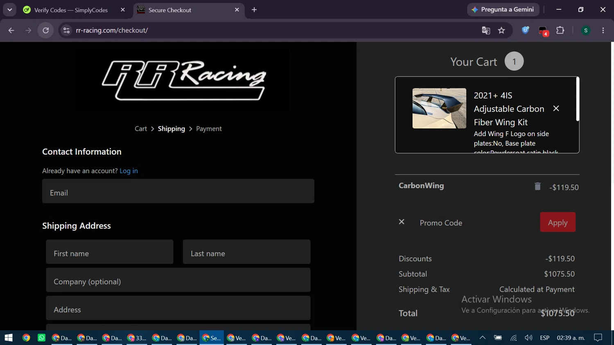Focus the Company (optional) field

pyautogui.click(x=178, y=280)
